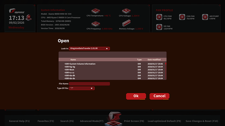The height and width of the screenshot is (126, 225).
Task: Click the System Information heading
Action: pyautogui.click(x=53, y=10)
